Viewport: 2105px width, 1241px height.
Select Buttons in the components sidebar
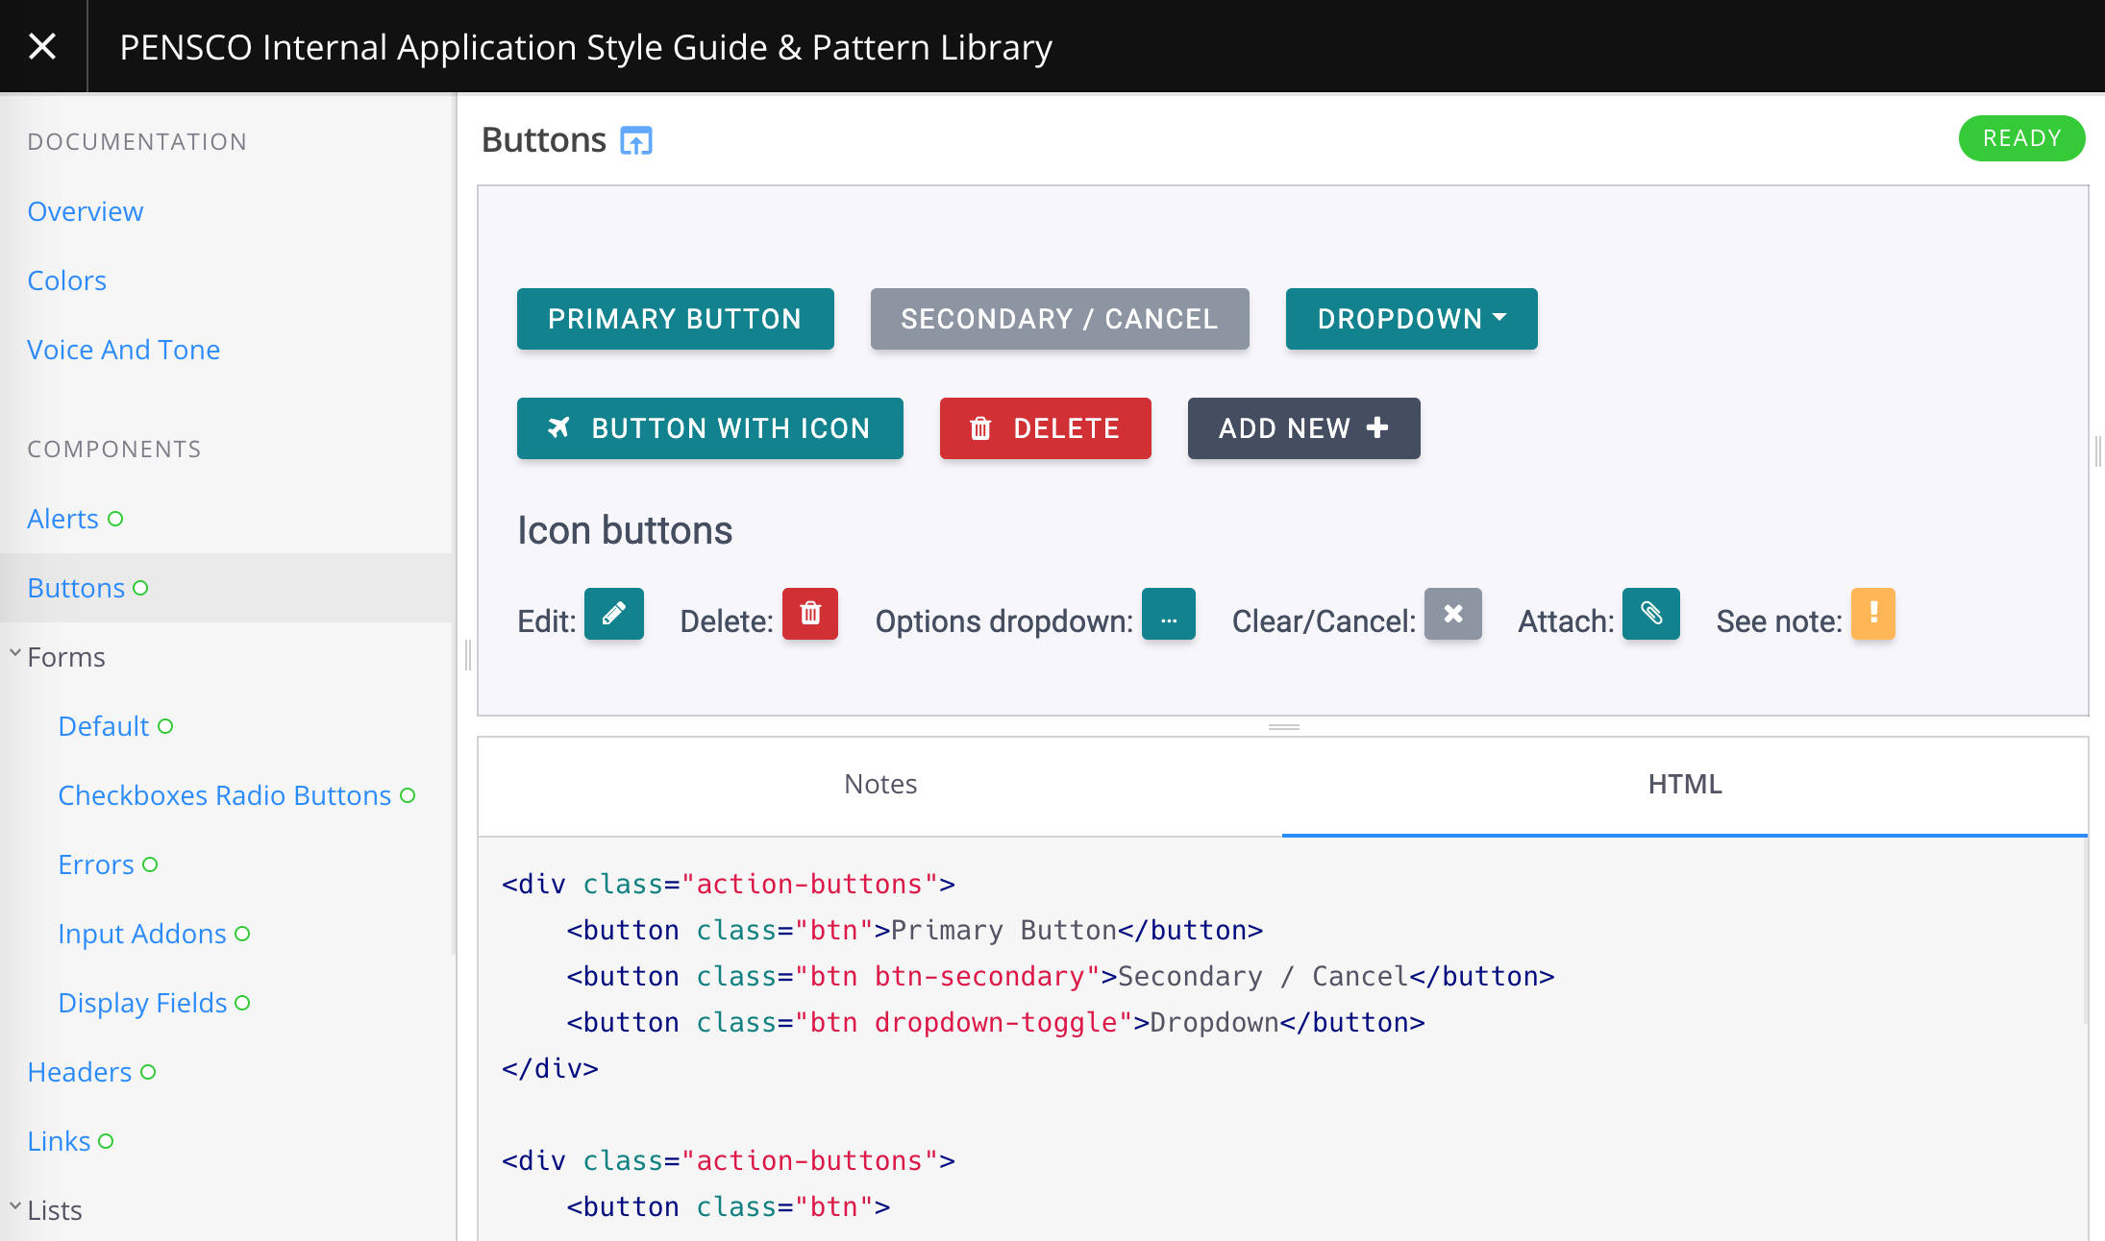click(x=77, y=588)
